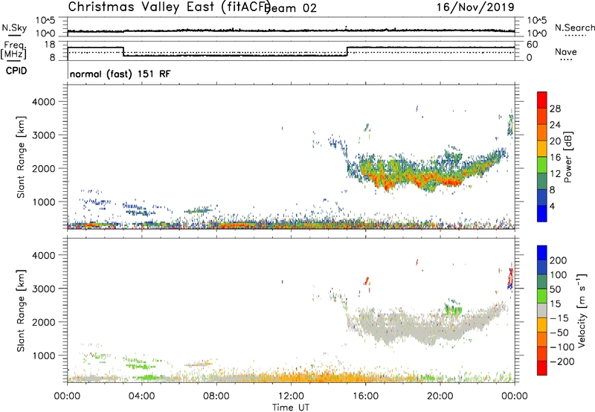Click the "CPID" row label
The image size is (595, 412).
pos(16,71)
